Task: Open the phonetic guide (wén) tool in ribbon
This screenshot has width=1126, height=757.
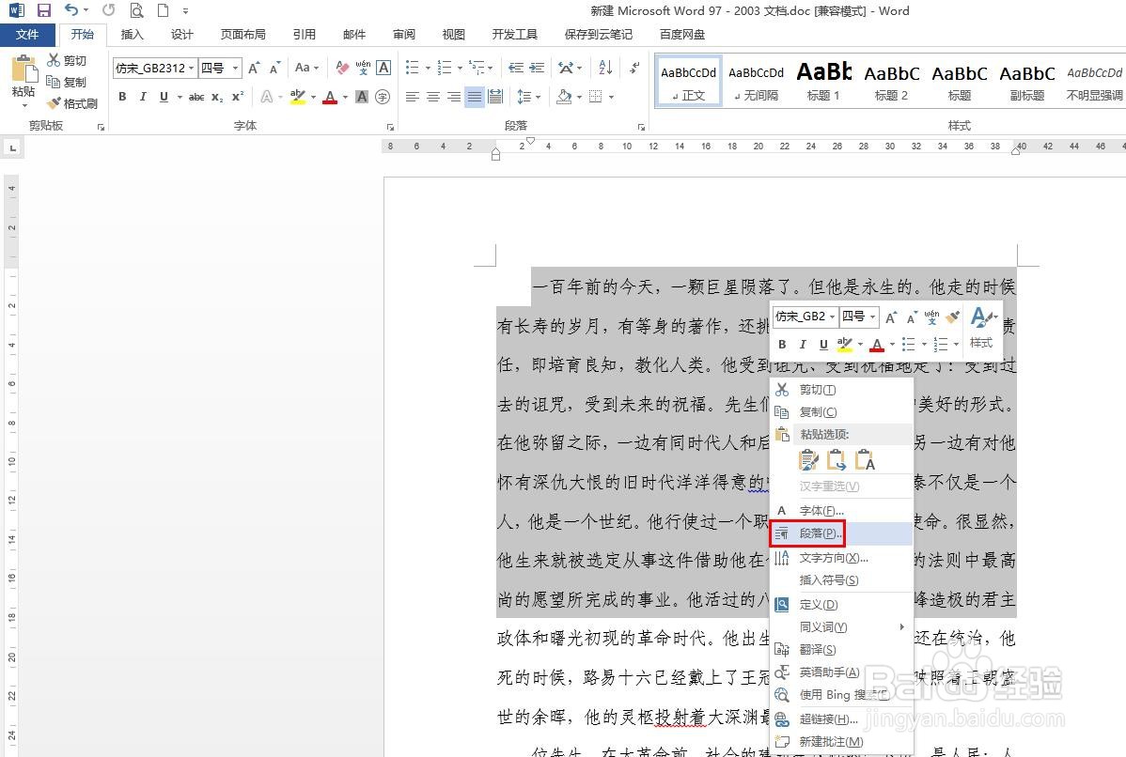Action: tap(363, 69)
